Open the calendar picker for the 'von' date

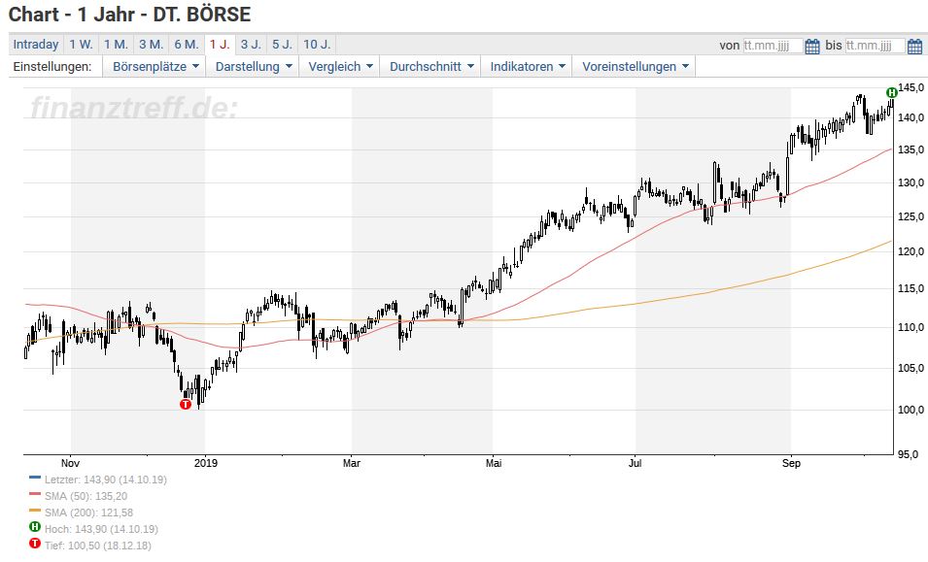[812, 46]
